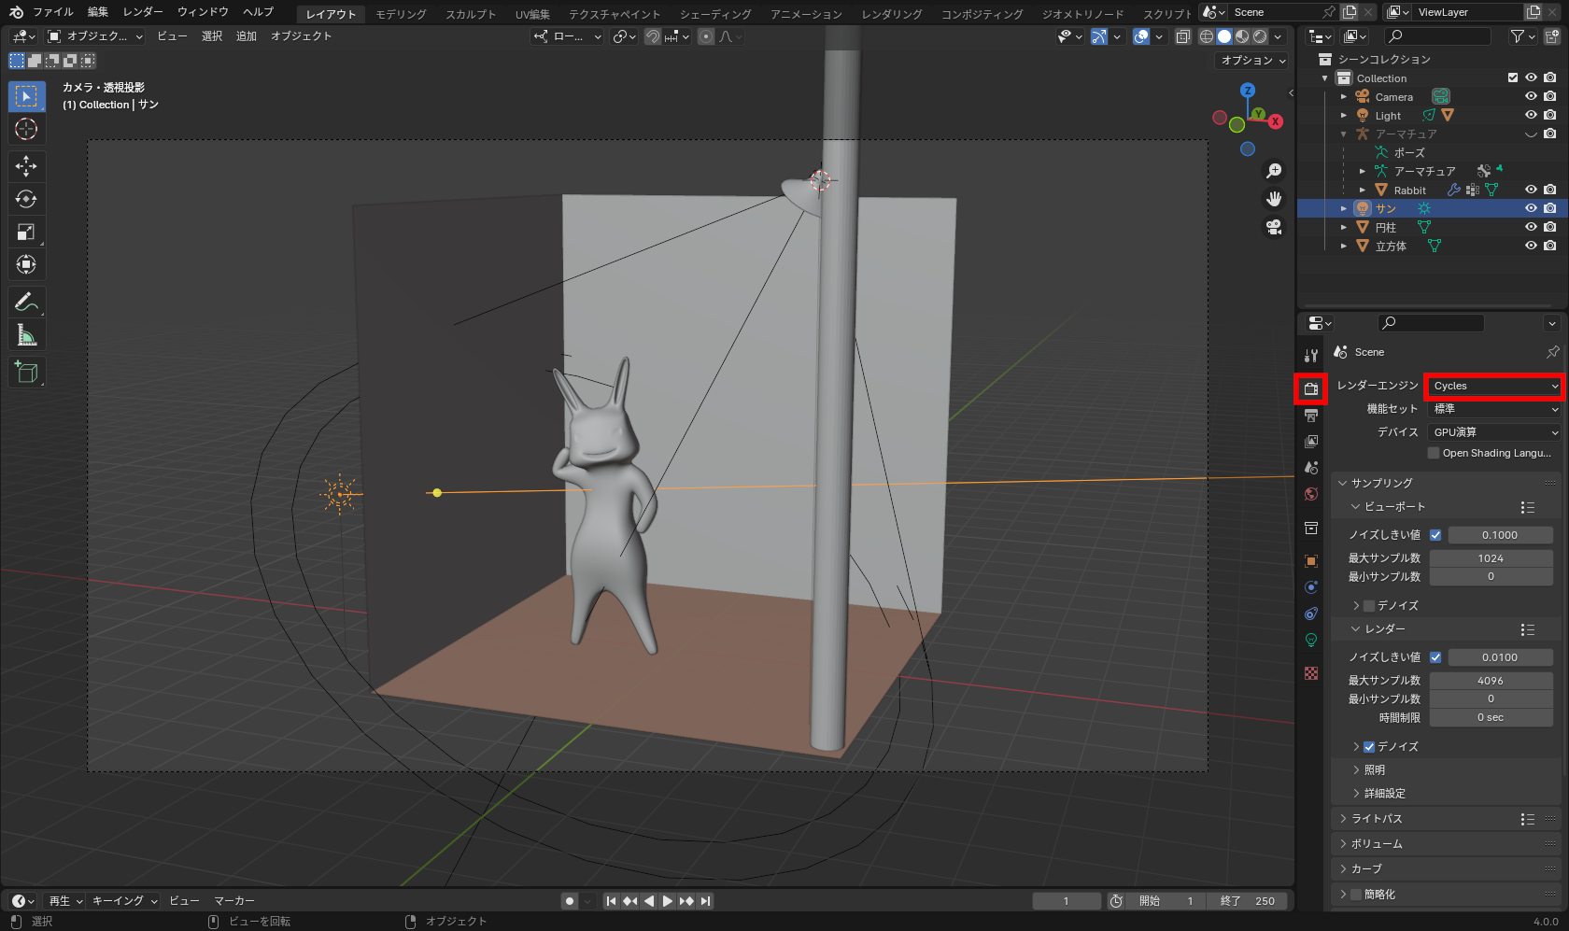Open the Object properties tab

click(1311, 561)
